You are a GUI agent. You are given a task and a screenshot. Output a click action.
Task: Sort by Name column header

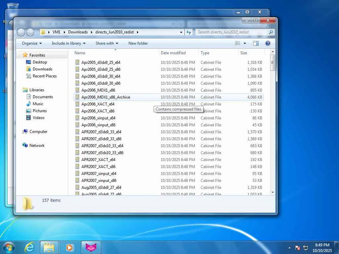(79, 53)
